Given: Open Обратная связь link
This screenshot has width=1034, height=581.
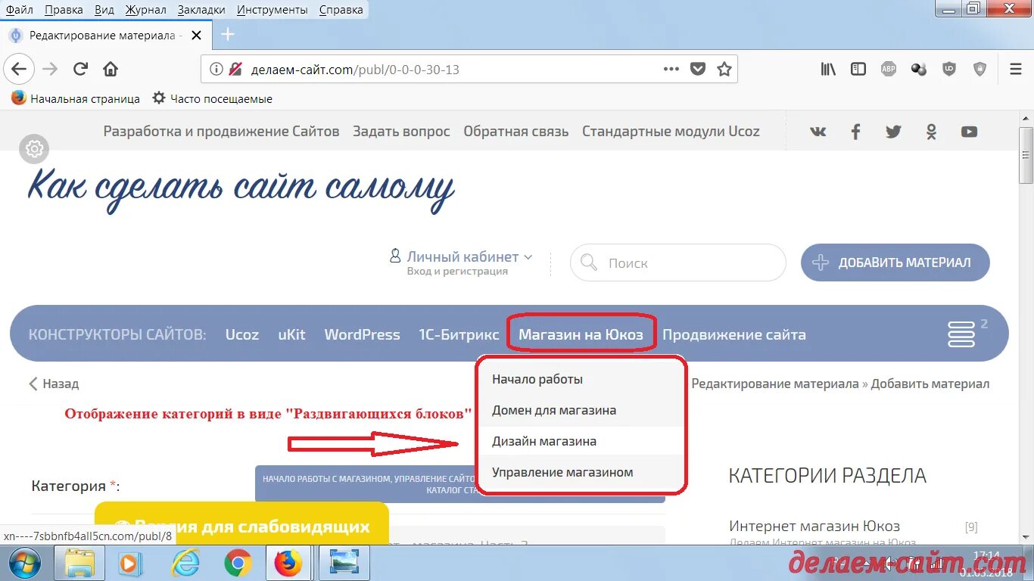Looking at the screenshot, I should (515, 132).
